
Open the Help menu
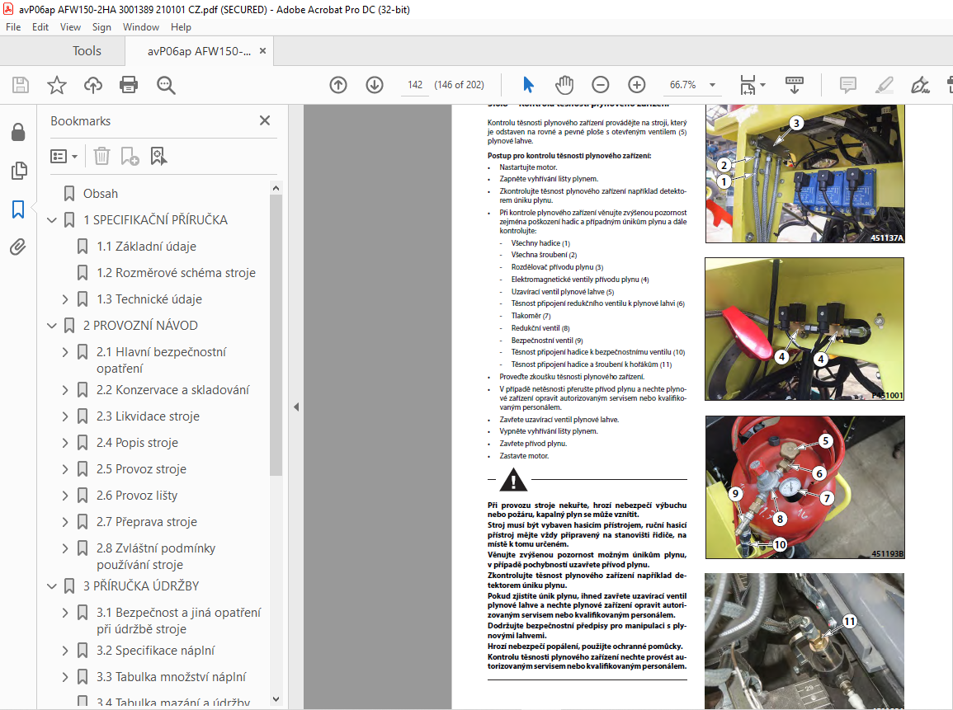click(181, 26)
